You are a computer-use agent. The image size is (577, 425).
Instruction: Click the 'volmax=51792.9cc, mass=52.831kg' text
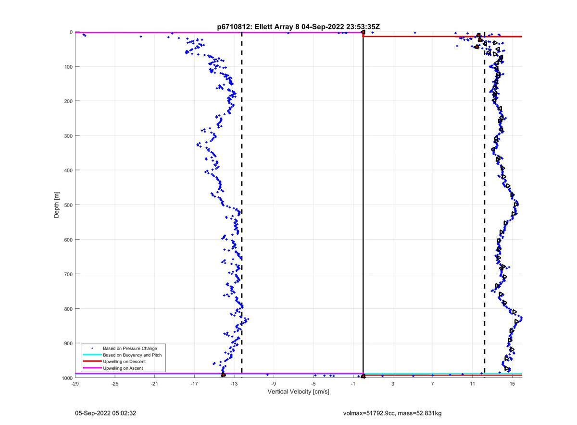point(392,413)
